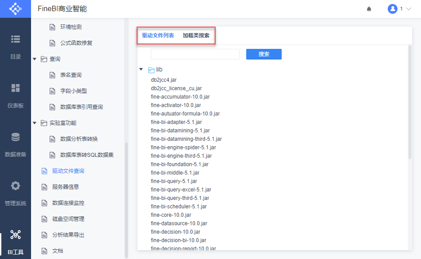Select fine-bi-adapter-5.1.jar file
The width and height of the screenshot is (421, 259).
click(x=177, y=122)
